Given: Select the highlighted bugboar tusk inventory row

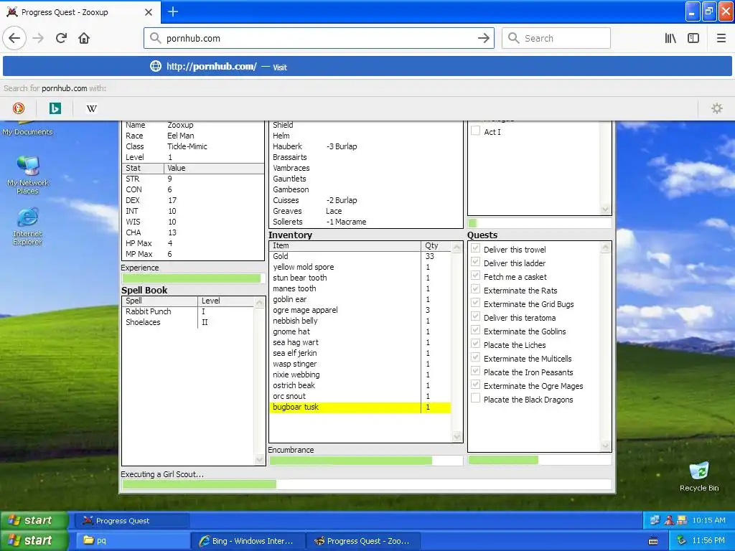Looking at the screenshot, I should (360, 408).
